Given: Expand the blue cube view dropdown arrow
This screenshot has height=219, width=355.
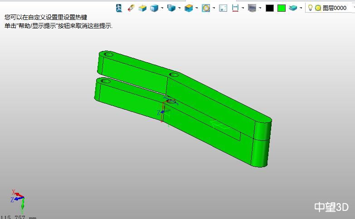Looking at the screenshot, I should point(162,8).
